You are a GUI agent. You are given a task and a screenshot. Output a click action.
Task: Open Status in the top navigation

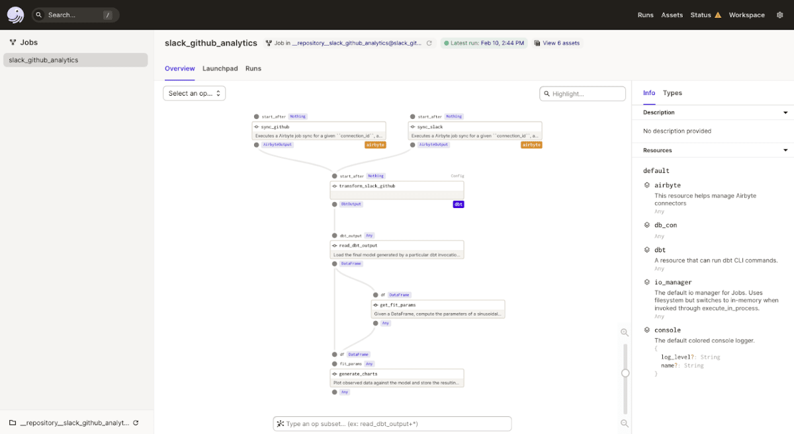tap(701, 15)
